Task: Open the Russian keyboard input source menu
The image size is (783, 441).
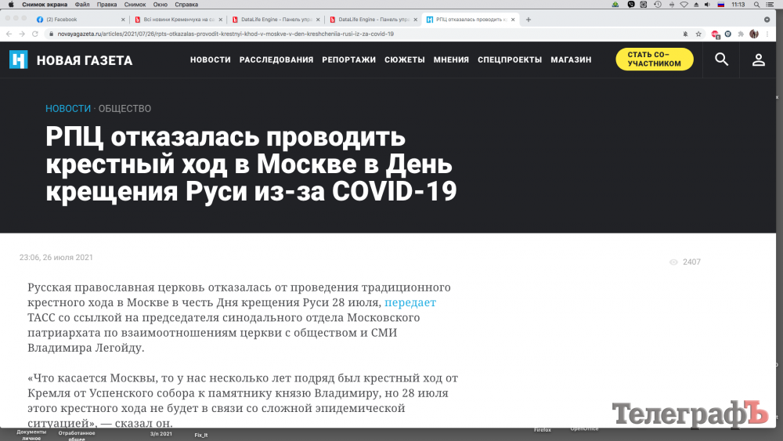Action: (x=720, y=5)
